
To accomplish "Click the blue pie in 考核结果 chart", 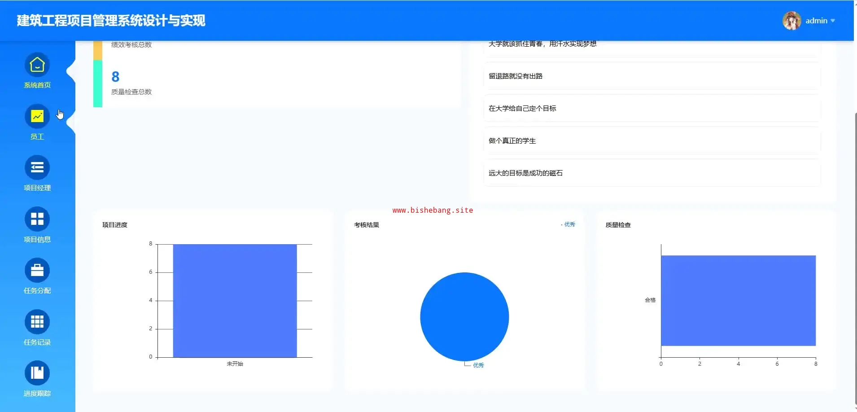I will (x=464, y=317).
